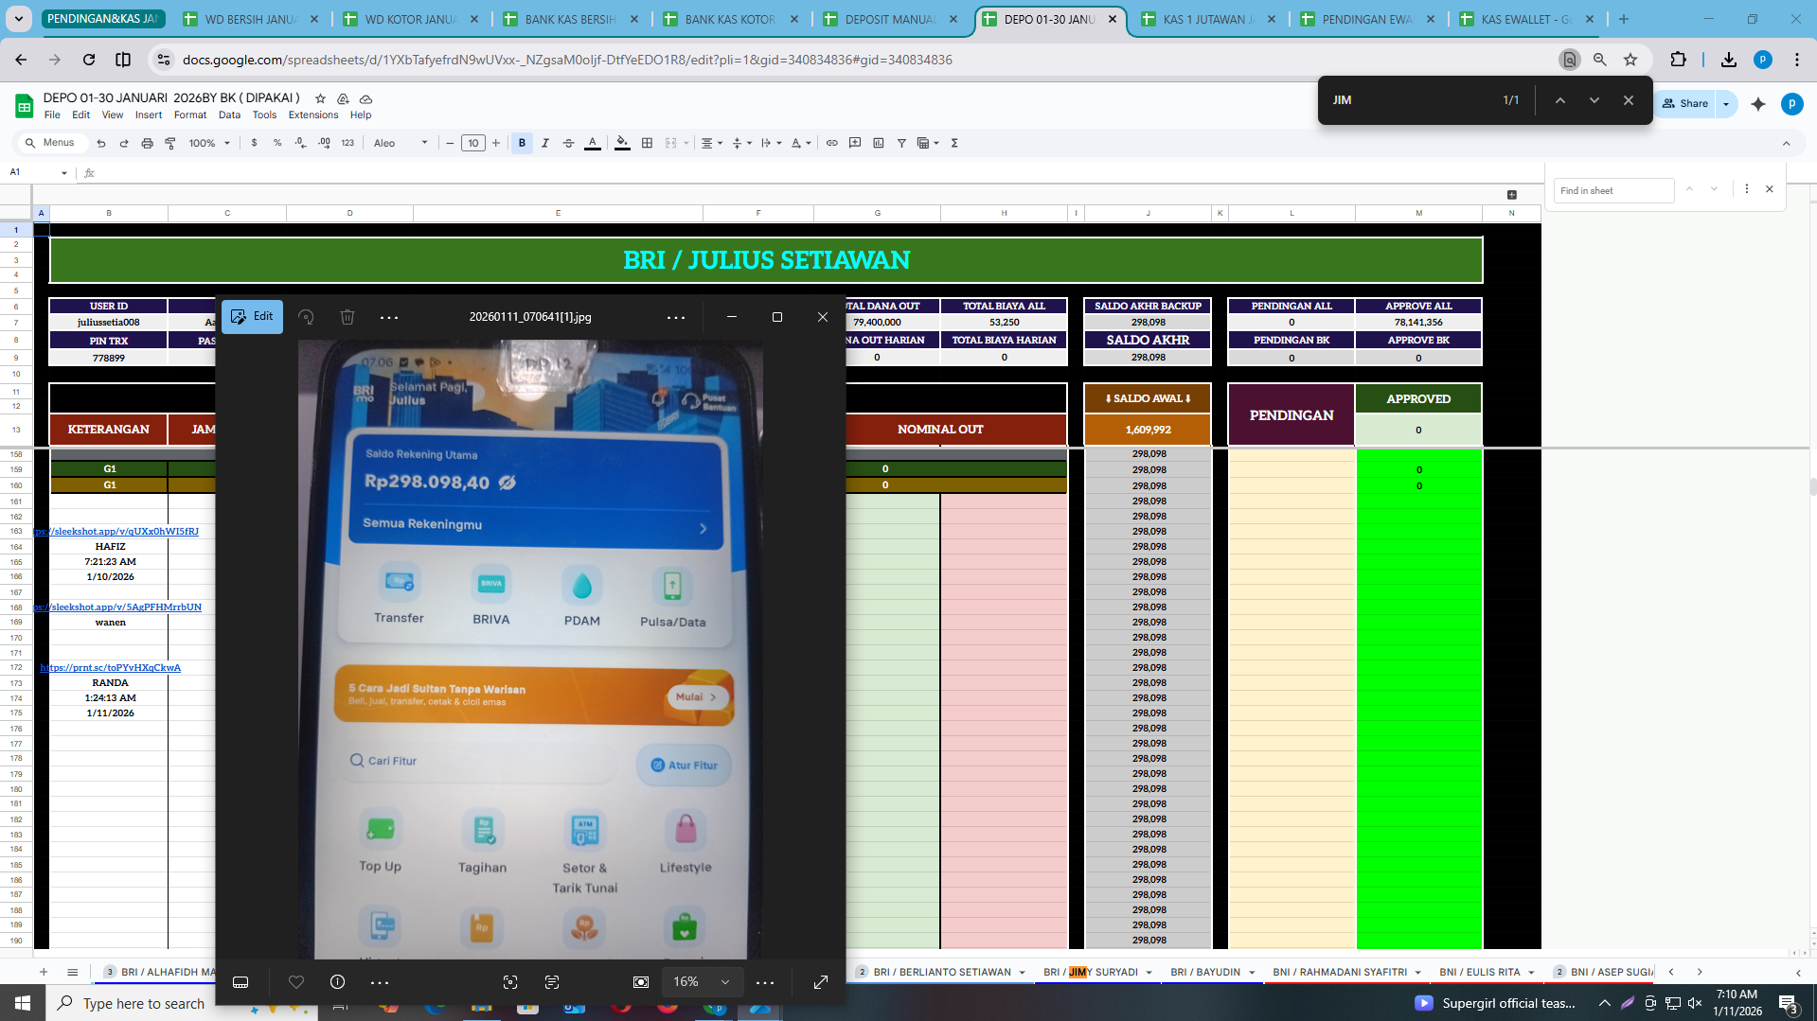The image size is (1817, 1021).
Task: Mark photo as favorite with heart icon
Action: (x=296, y=982)
